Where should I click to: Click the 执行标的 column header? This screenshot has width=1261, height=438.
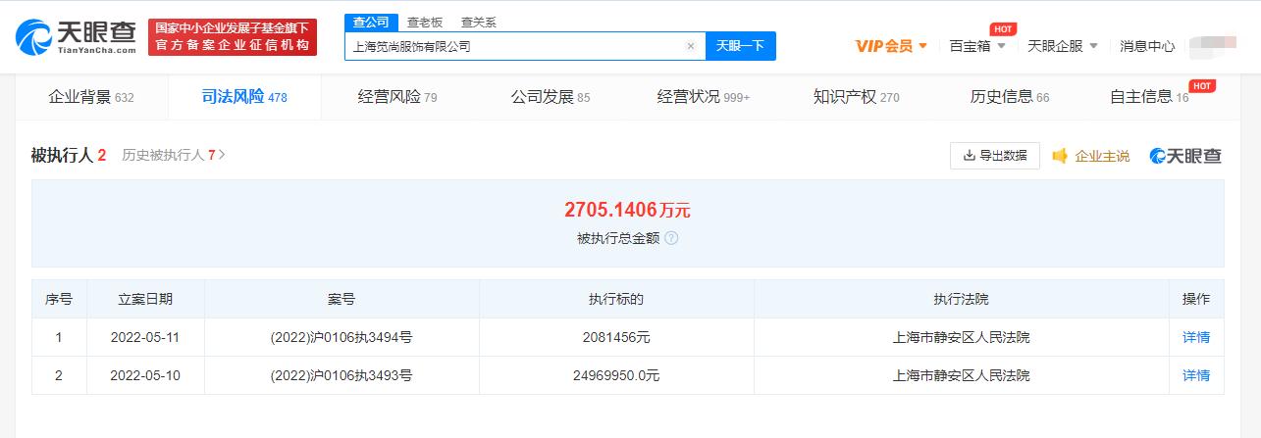(x=616, y=299)
